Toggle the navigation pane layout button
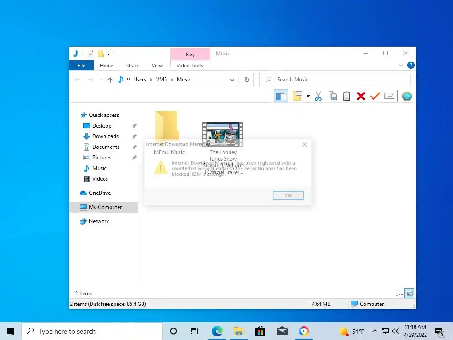This screenshot has height=340, width=453. 281,96
